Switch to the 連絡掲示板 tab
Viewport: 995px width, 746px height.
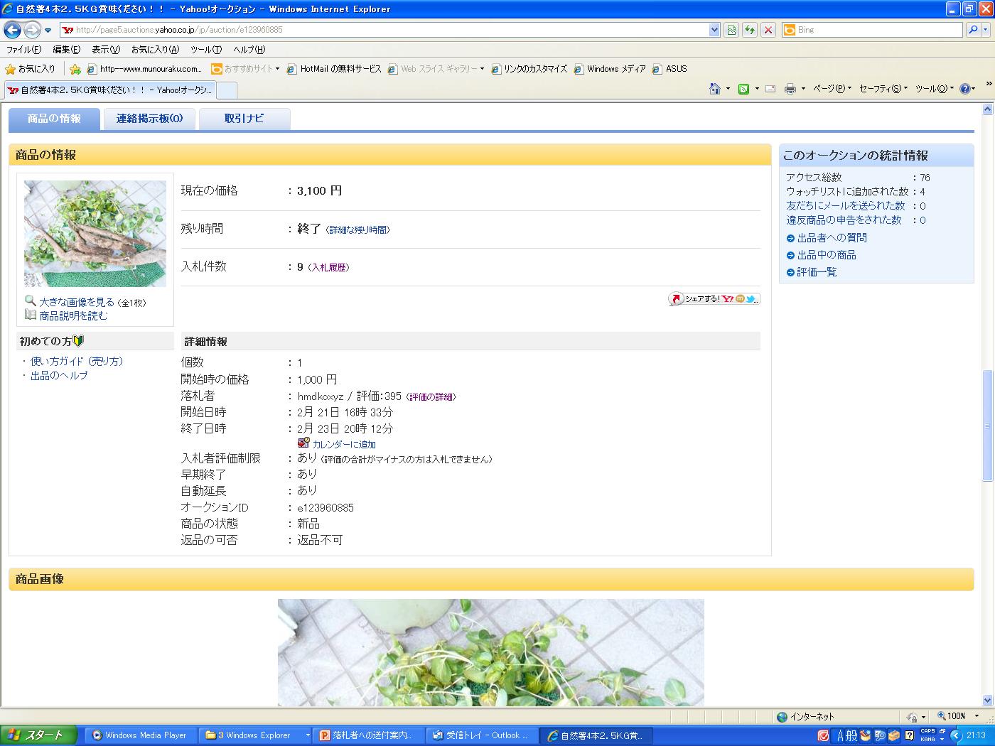click(x=149, y=119)
